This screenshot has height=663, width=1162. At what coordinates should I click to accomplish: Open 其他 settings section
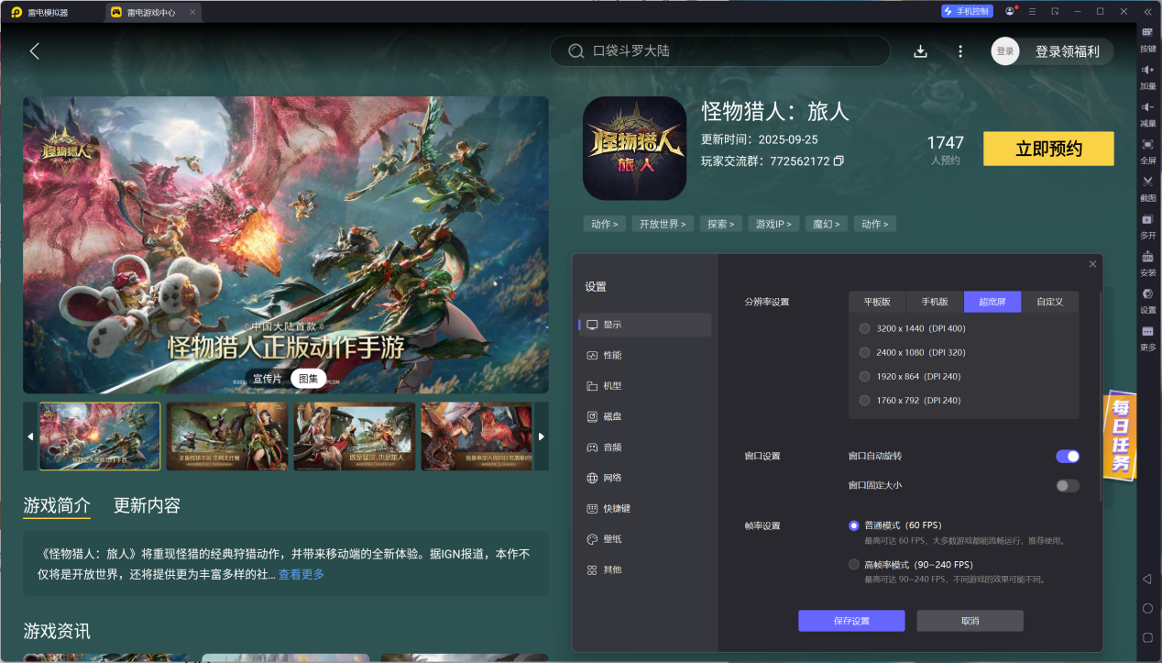pos(644,569)
